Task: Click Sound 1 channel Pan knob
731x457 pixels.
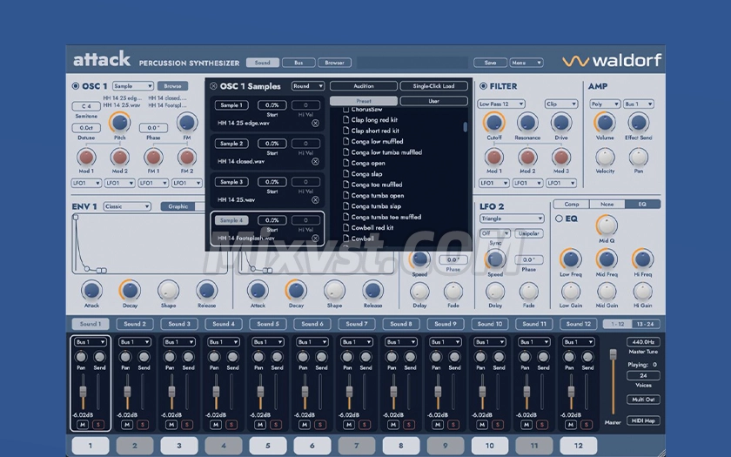Action: click(81, 357)
